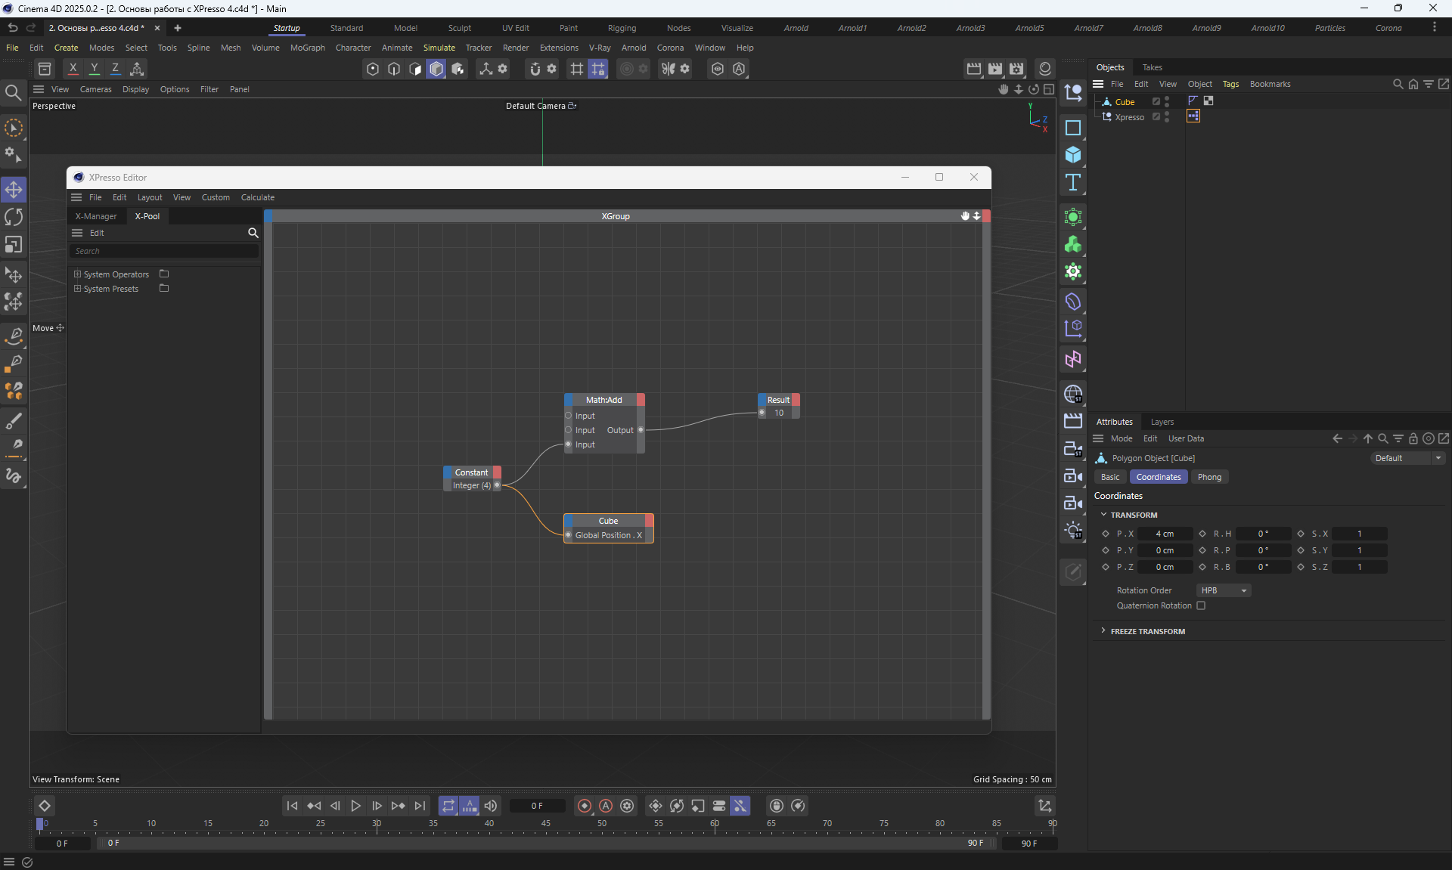Select the Rotate tool in left toolbar
Image resolution: width=1452 pixels, height=870 pixels.
pos(14,217)
